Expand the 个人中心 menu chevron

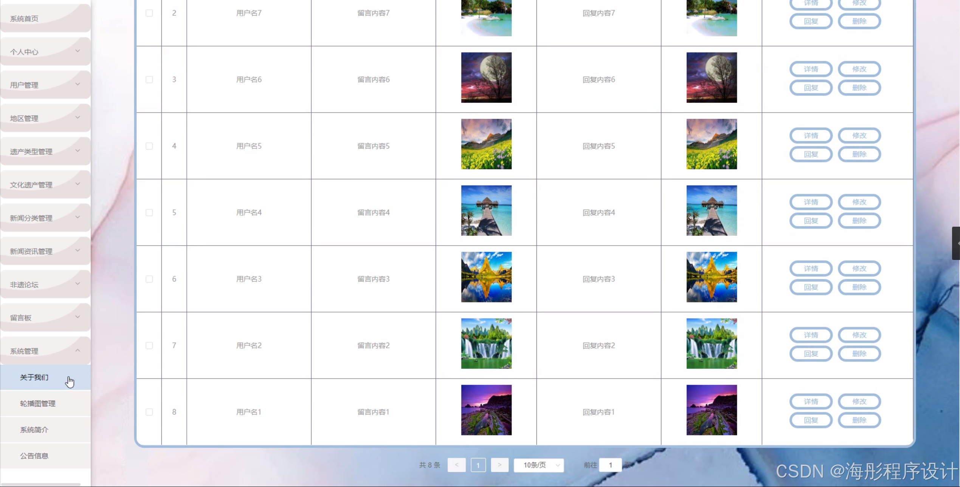coord(78,51)
